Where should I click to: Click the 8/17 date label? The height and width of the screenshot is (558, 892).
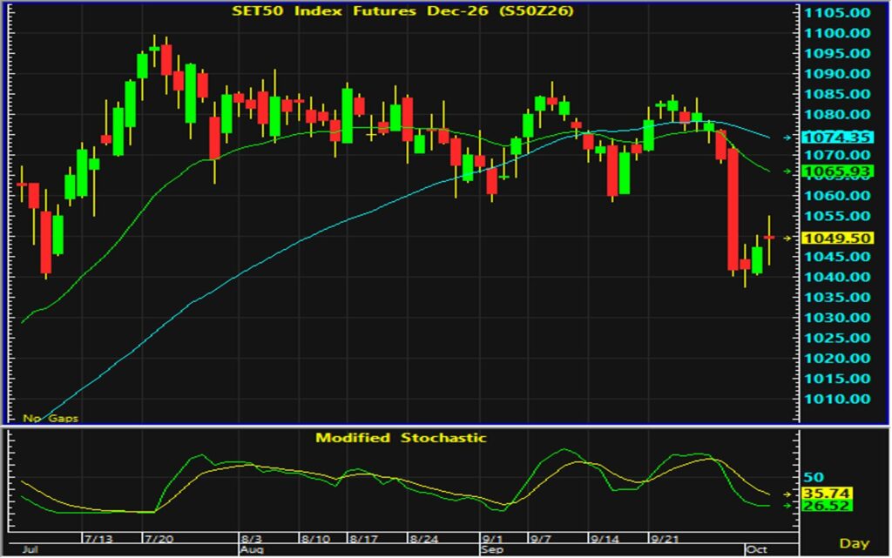coord(364,539)
